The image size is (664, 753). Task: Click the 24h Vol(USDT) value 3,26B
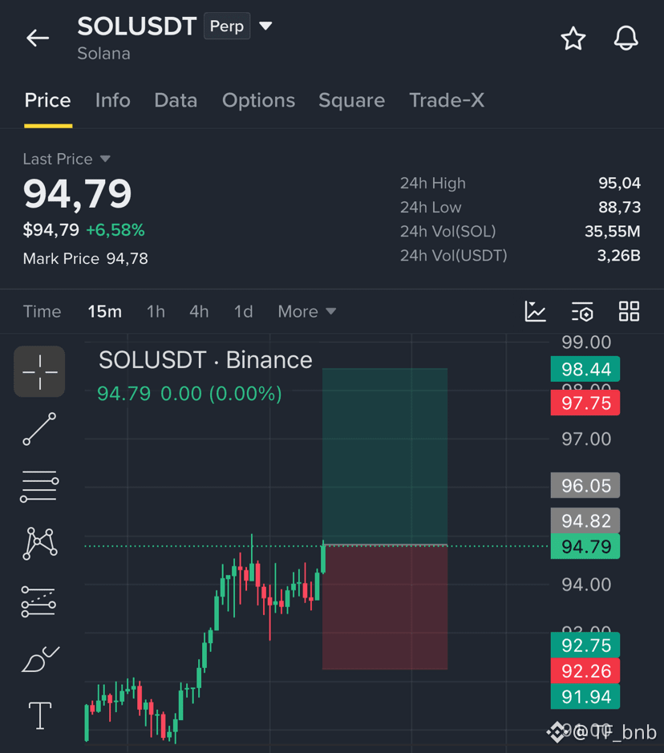coord(619,256)
